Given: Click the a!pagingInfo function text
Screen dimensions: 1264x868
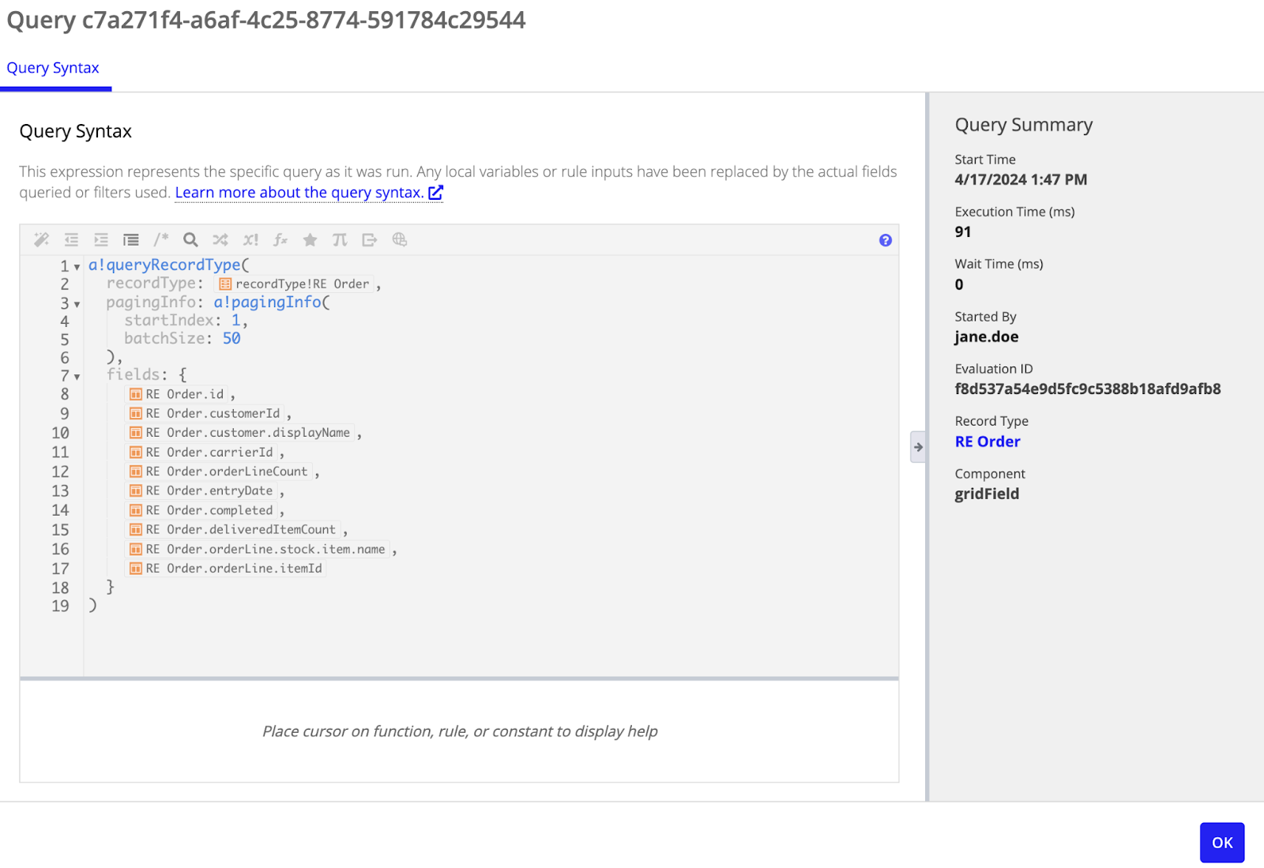Looking at the screenshot, I should click(268, 302).
